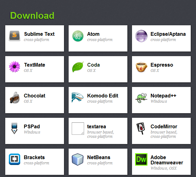The height and width of the screenshot is (177, 196).
Task: Click 'Windows, OSX' under Adobe Dreamweaver
Action: (164, 168)
